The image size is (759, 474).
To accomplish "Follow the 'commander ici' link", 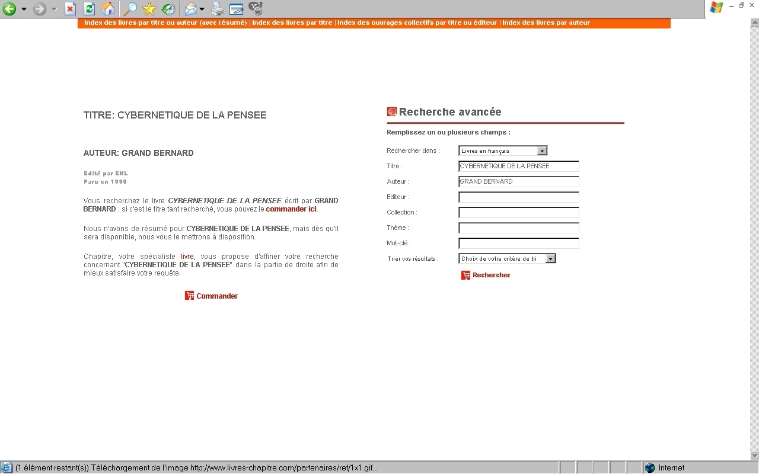I will click(x=291, y=209).
